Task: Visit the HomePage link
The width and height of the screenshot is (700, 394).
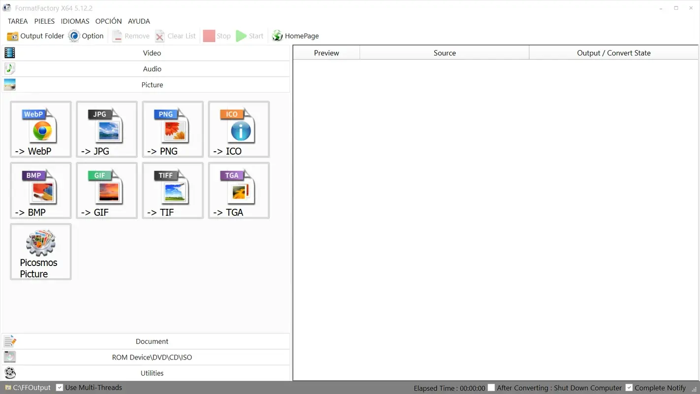Action: coord(295,35)
